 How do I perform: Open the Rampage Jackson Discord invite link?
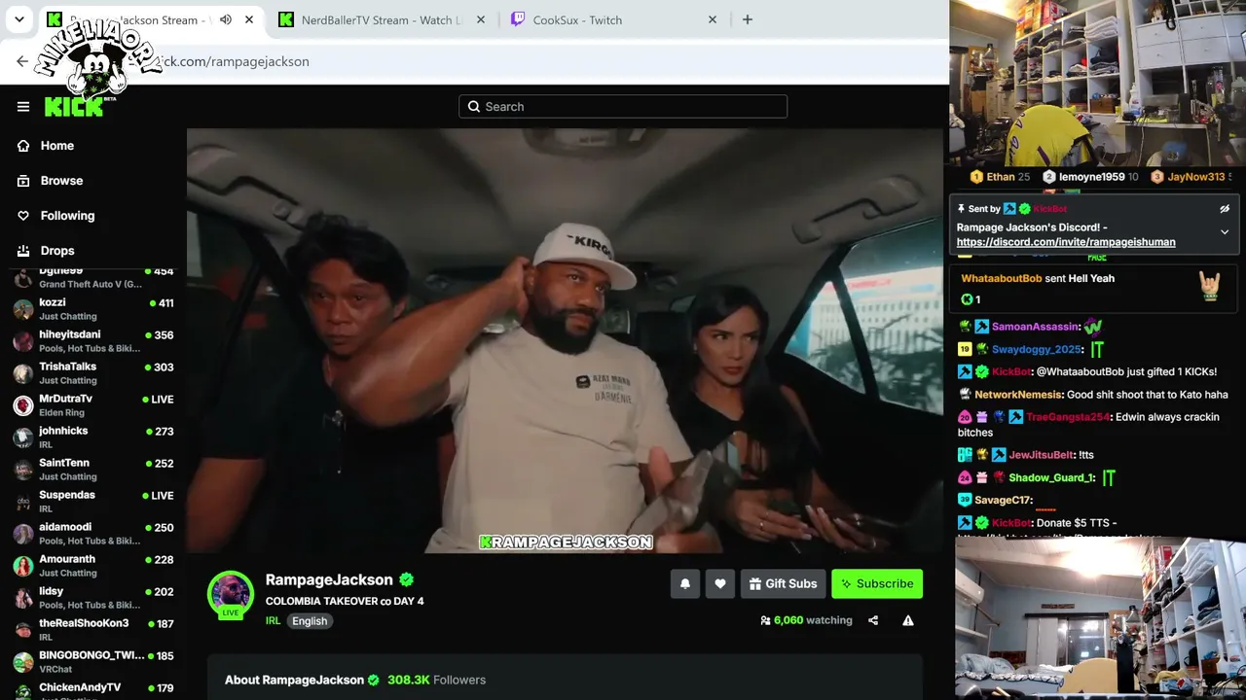(x=1066, y=242)
